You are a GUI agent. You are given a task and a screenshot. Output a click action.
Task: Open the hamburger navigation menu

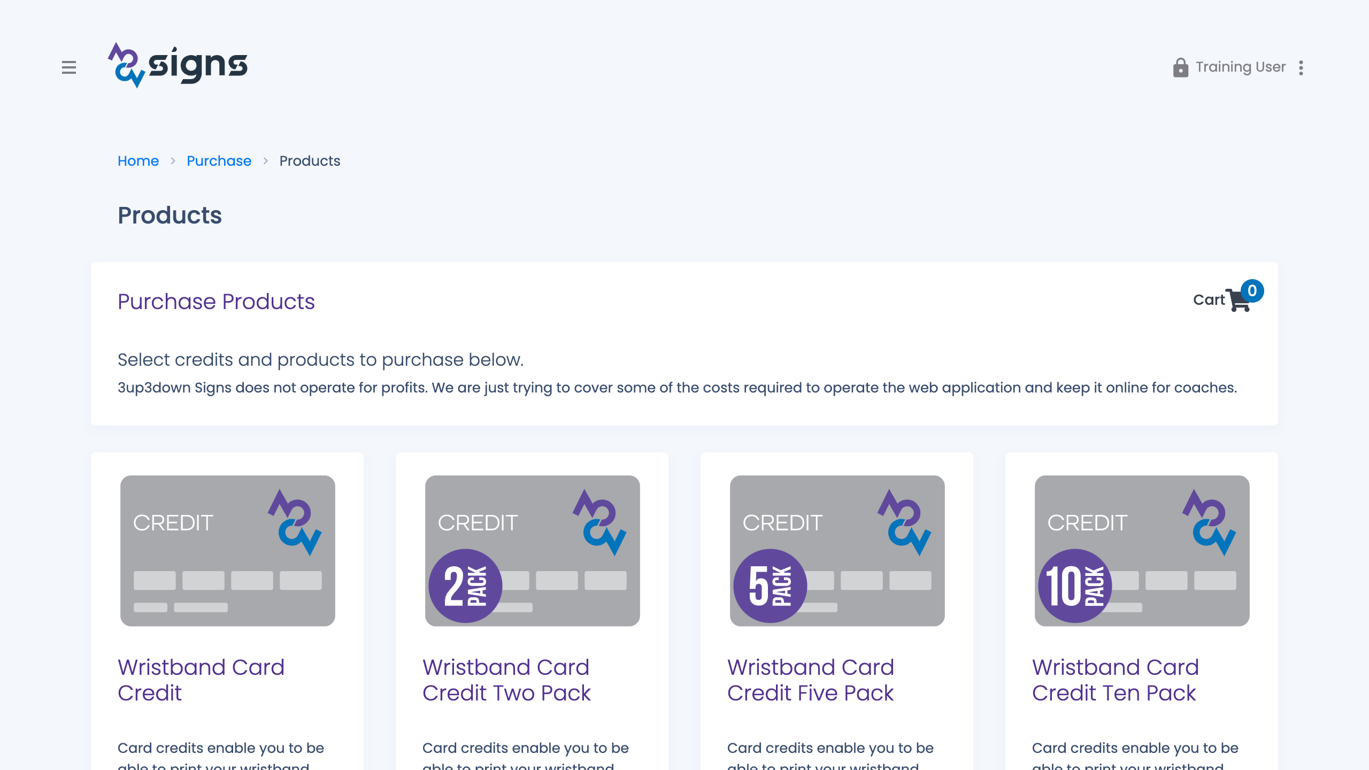click(x=70, y=68)
